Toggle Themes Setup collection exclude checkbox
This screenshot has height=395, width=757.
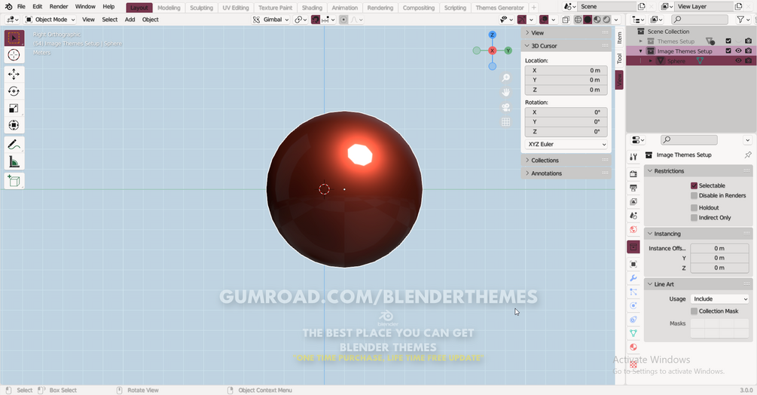coord(728,41)
